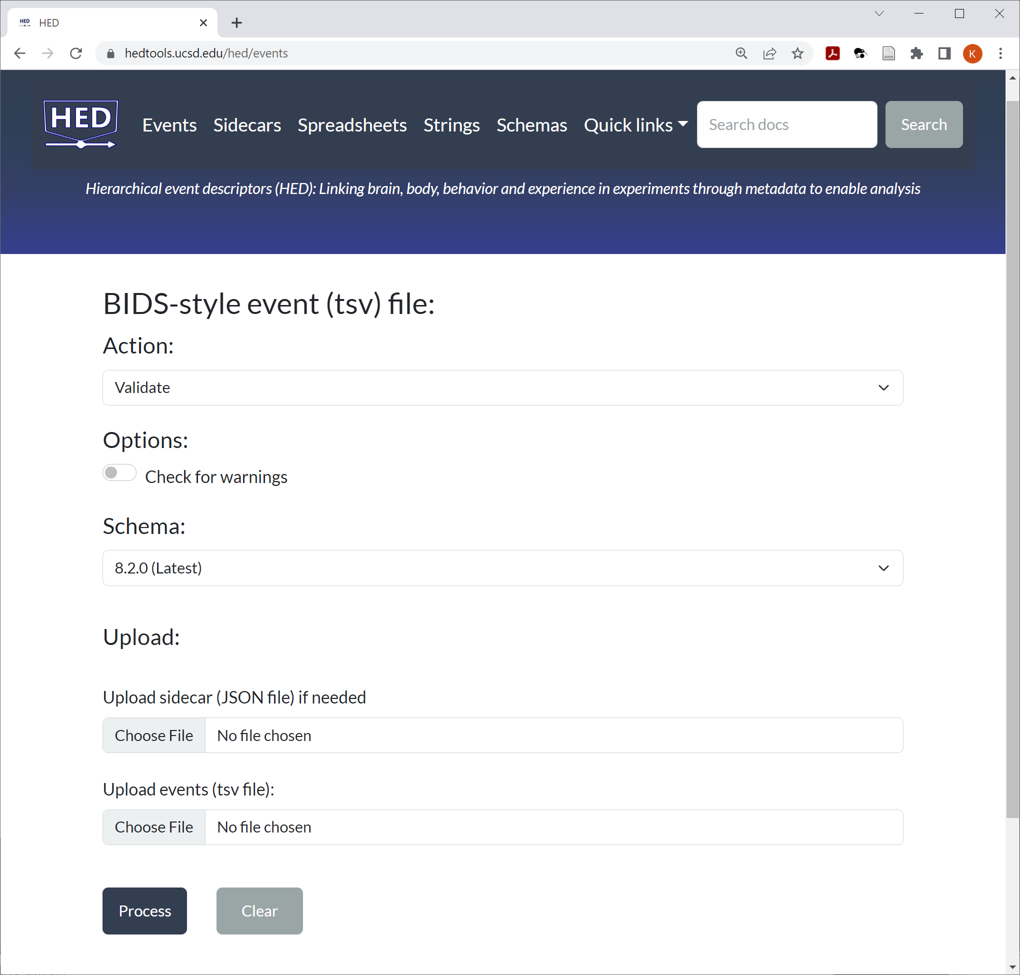Open the browser extensions puzzle icon

[916, 53]
